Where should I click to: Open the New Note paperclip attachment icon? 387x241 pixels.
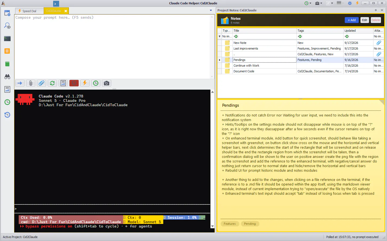point(379,43)
